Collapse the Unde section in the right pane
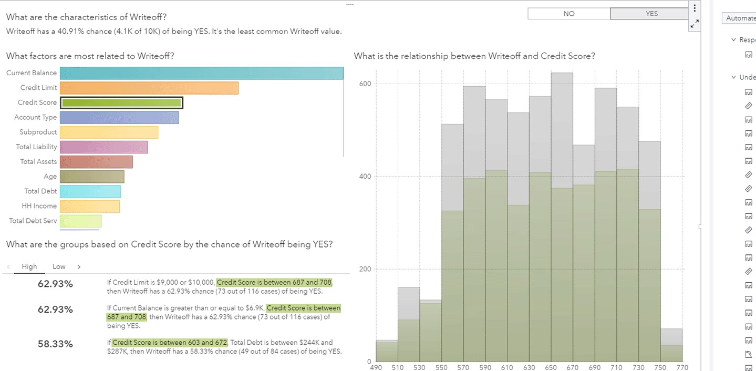The image size is (756, 371). click(734, 77)
